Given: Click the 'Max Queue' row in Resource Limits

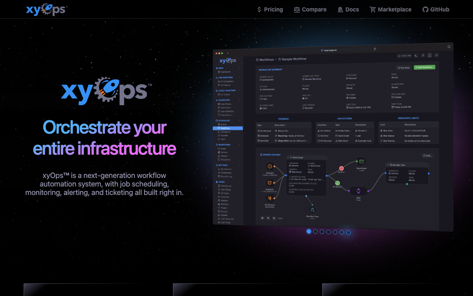Looking at the screenshot, I should tap(409, 136).
